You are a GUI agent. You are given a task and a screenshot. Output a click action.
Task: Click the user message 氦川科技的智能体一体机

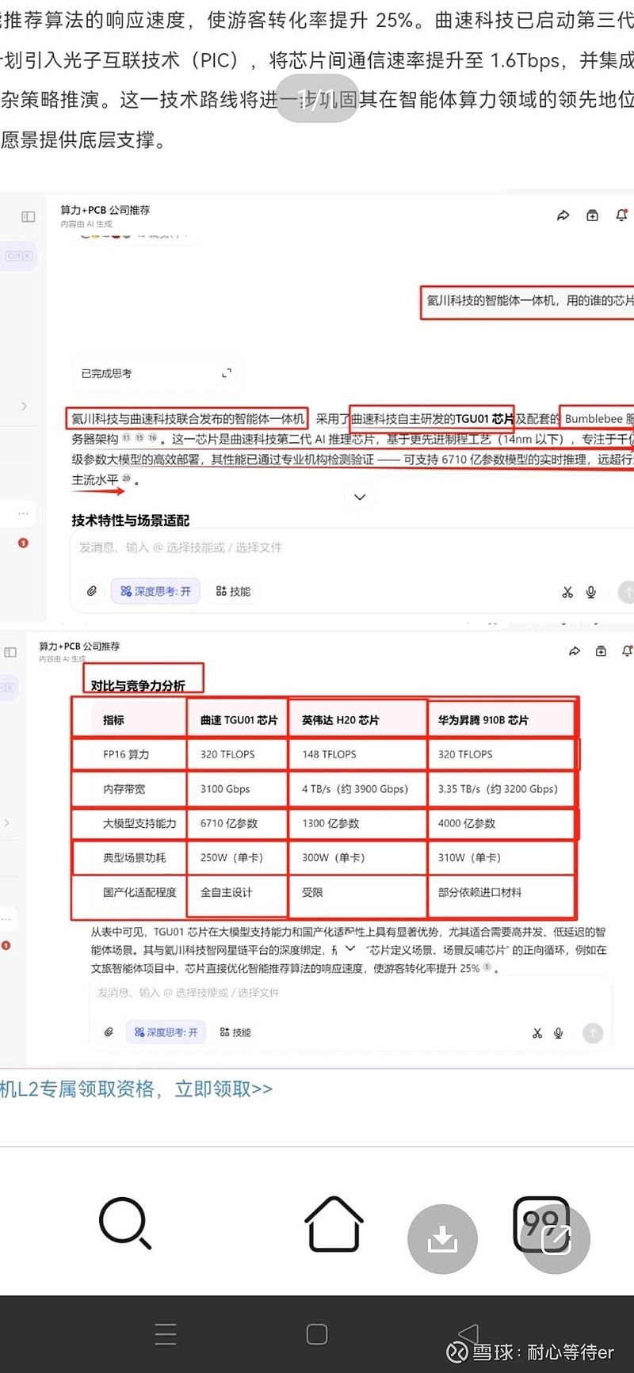[530, 300]
